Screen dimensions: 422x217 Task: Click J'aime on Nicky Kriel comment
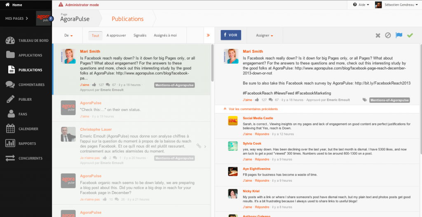[x=247, y=207]
